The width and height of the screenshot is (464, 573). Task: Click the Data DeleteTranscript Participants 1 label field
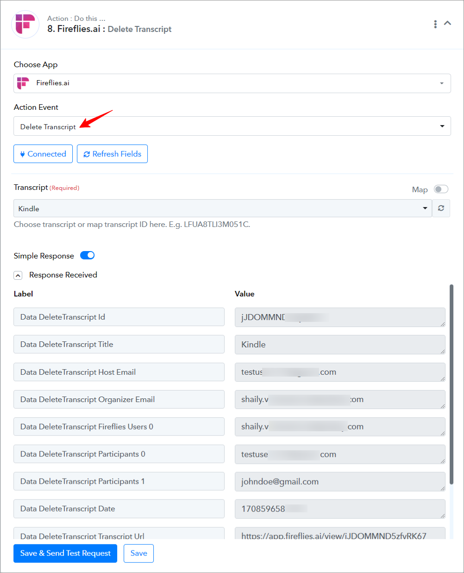[x=119, y=481]
